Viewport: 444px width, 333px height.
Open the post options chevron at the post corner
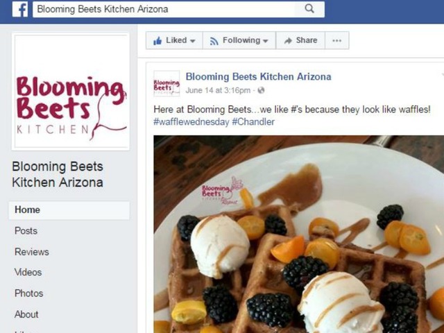tap(442, 75)
